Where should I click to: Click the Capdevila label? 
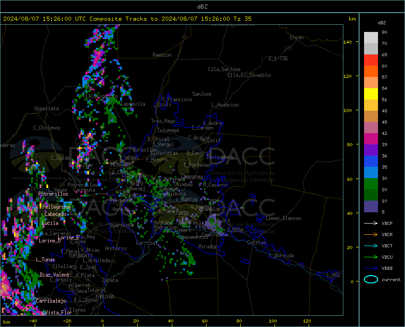[133, 104]
